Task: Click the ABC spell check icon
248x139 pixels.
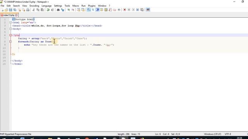Action: tap(148, 10)
